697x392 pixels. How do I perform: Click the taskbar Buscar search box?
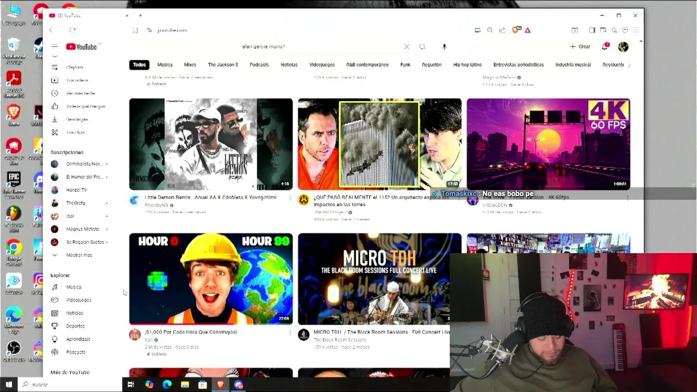71,384
